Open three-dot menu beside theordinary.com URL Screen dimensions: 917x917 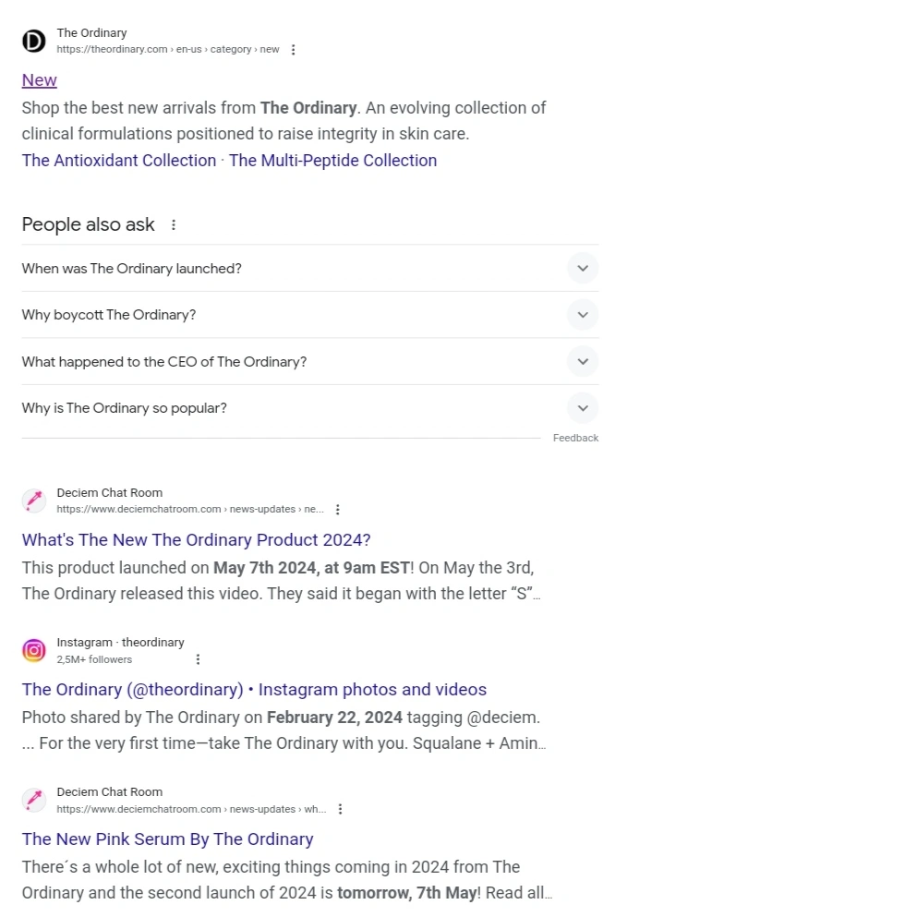click(293, 50)
